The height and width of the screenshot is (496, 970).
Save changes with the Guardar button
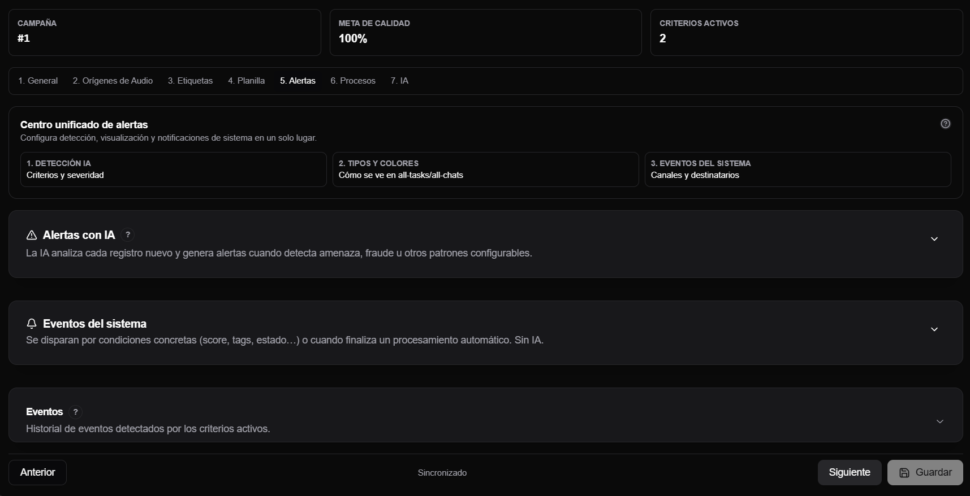[925, 472]
